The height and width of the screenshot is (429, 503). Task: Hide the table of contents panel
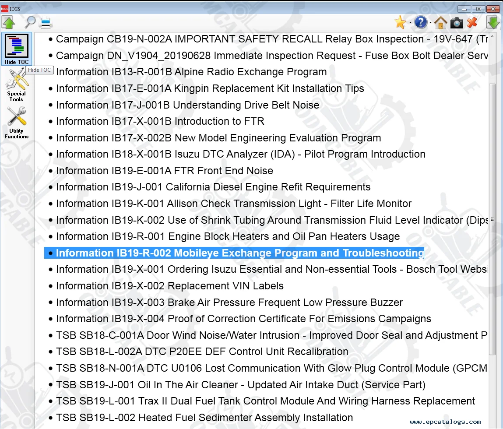click(17, 49)
